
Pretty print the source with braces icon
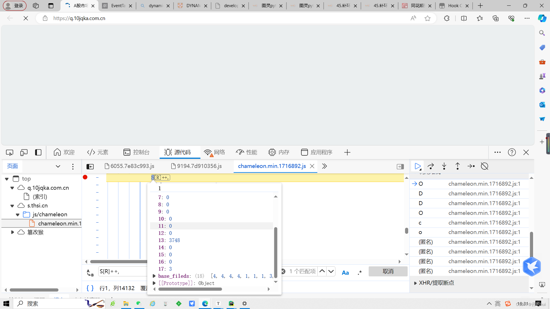90,288
